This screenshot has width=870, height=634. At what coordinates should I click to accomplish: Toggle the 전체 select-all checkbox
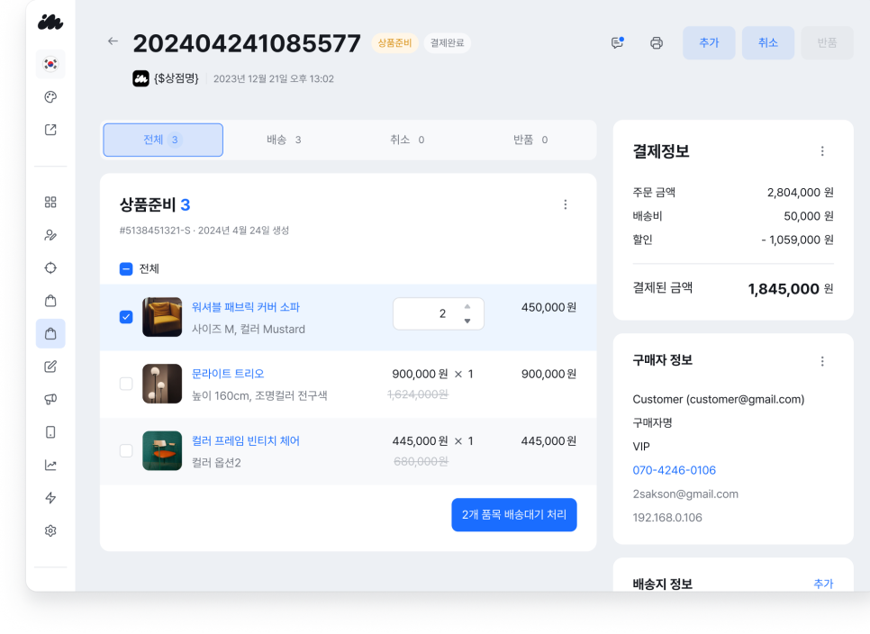click(x=126, y=269)
